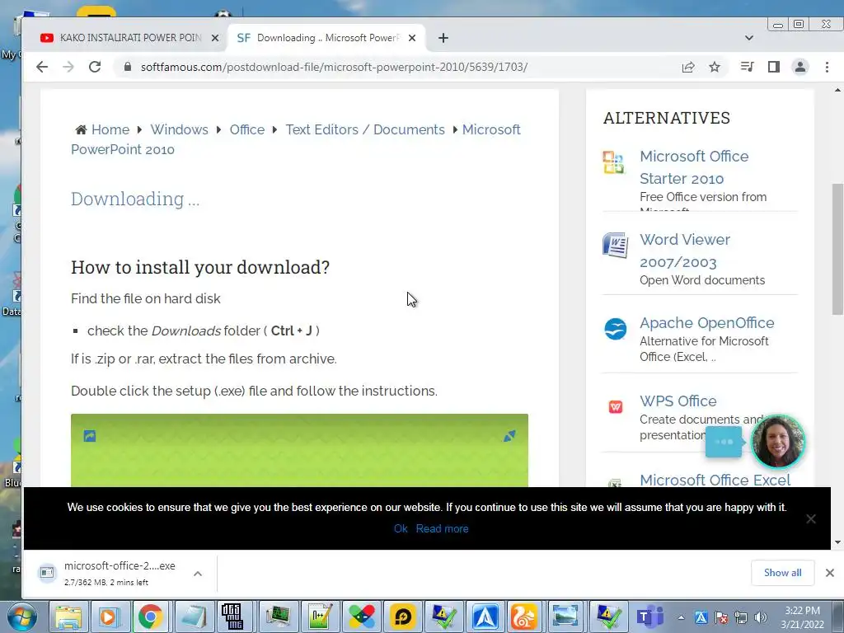Select the Downloading Microsoft PowerPoint tab
Image resolution: width=844 pixels, height=633 pixels.
[326, 38]
